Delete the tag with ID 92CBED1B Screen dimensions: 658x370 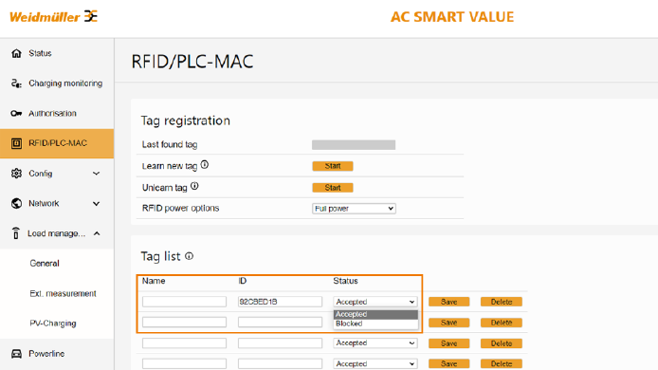(x=502, y=302)
